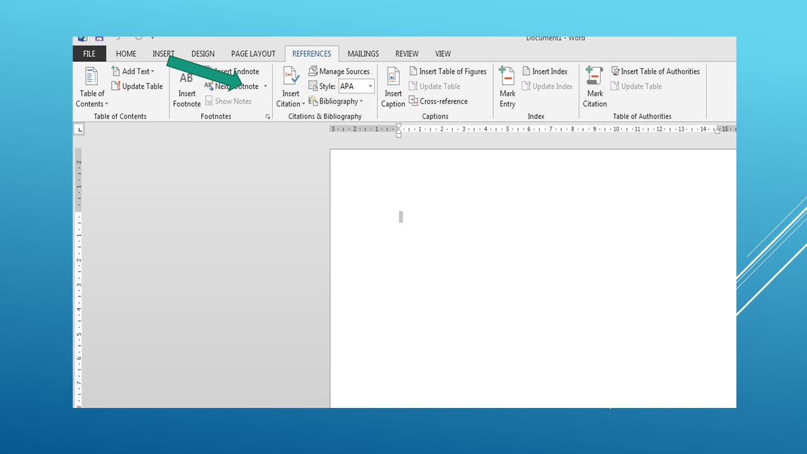This screenshot has height=454, width=807.
Task: Select the REFERENCES tab
Action: [x=311, y=54]
